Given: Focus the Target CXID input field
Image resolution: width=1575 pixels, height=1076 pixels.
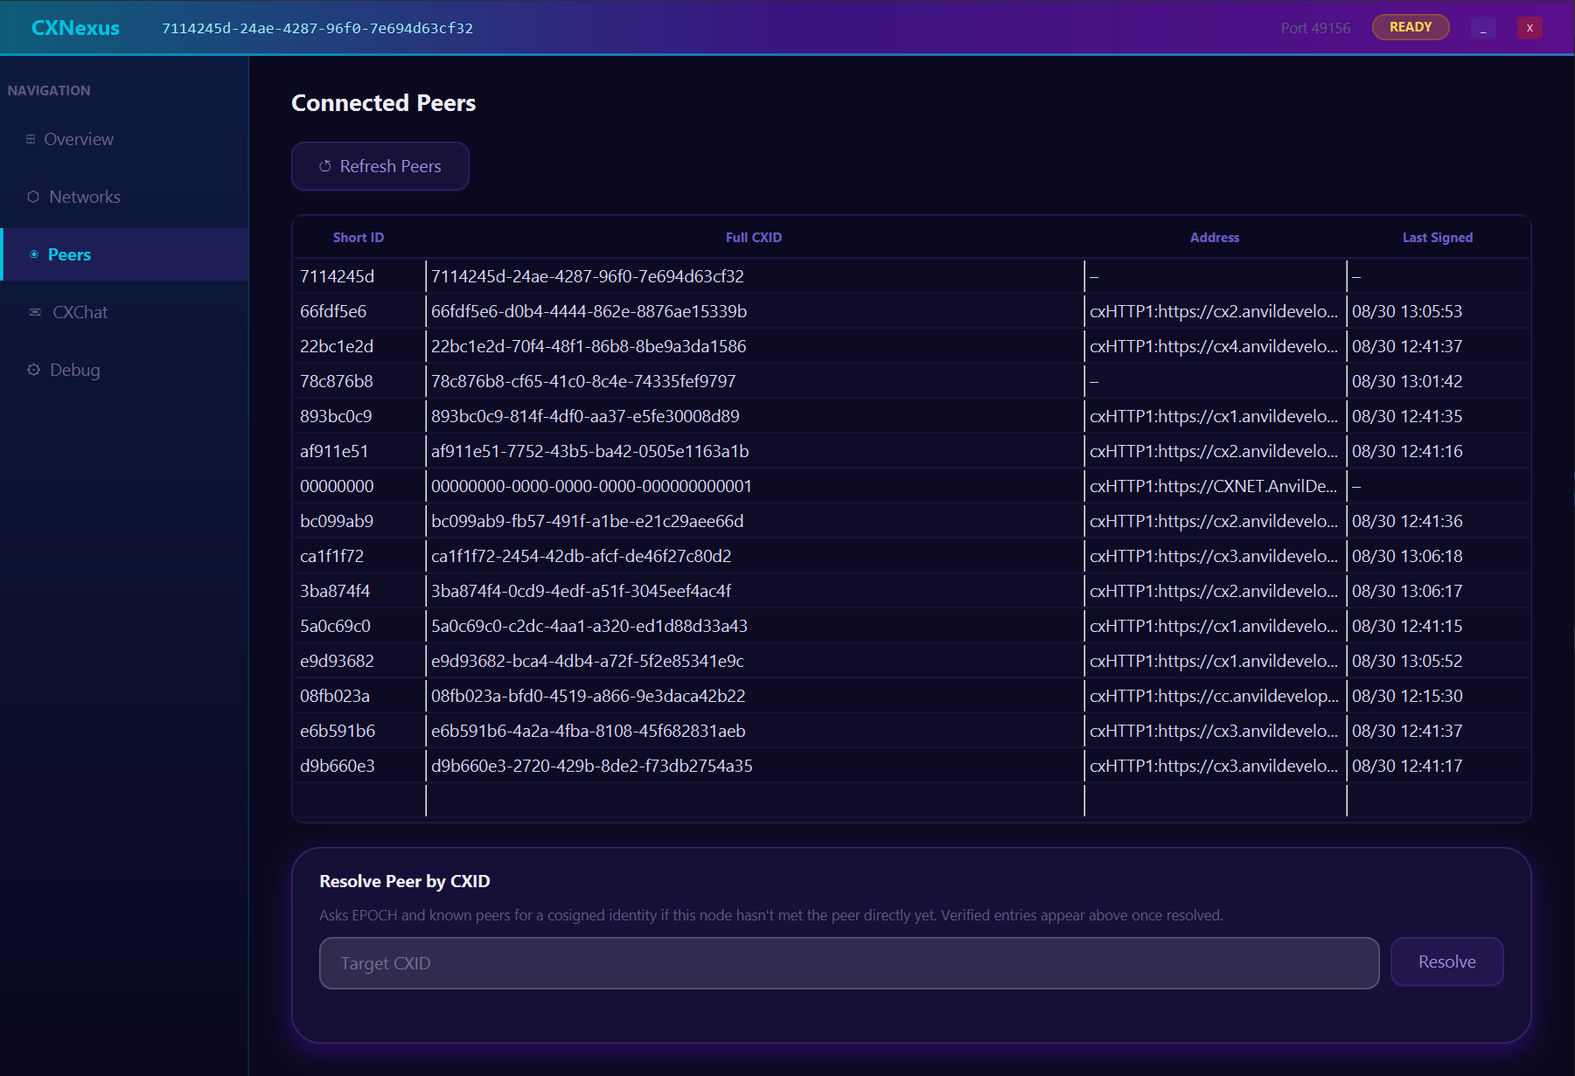Looking at the screenshot, I should click(849, 963).
